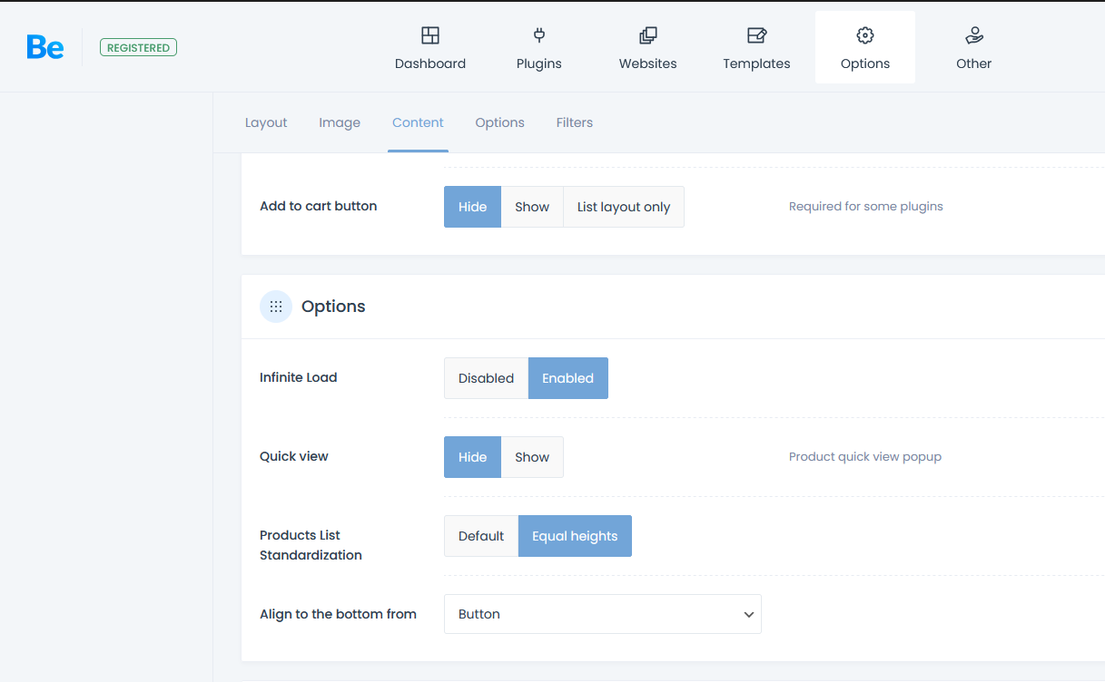Open the Templates edit icon

point(756,35)
